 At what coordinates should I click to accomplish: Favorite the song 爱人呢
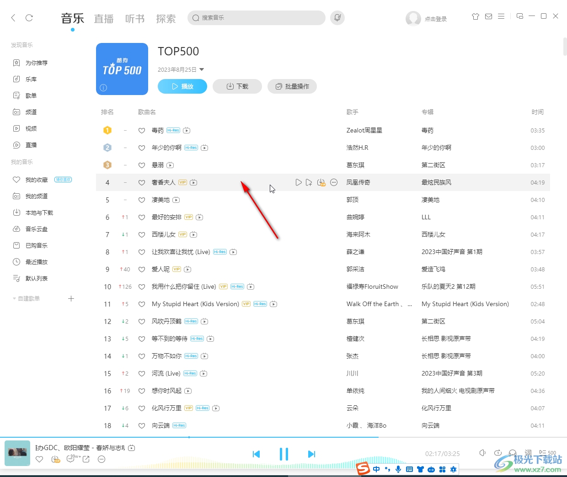(142, 270)
